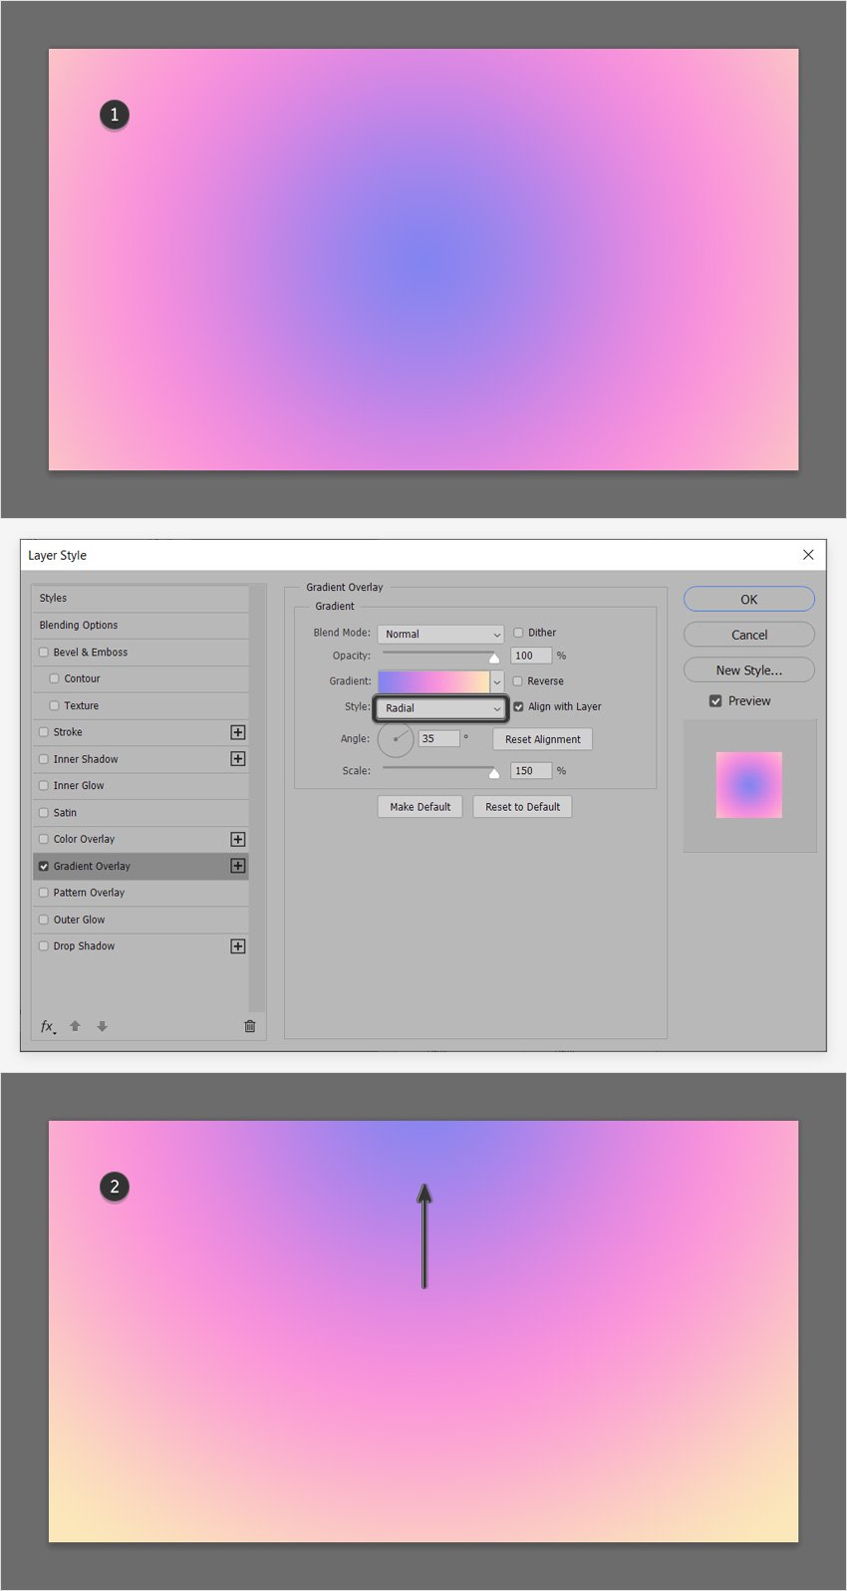Uncheck Align with Layer option
The image size is (847, 1591).
[x=518, y=707]
